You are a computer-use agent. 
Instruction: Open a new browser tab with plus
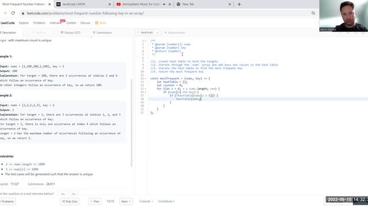tap(239, 4)
